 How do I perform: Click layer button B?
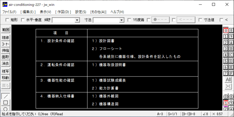tap(231, 49)
